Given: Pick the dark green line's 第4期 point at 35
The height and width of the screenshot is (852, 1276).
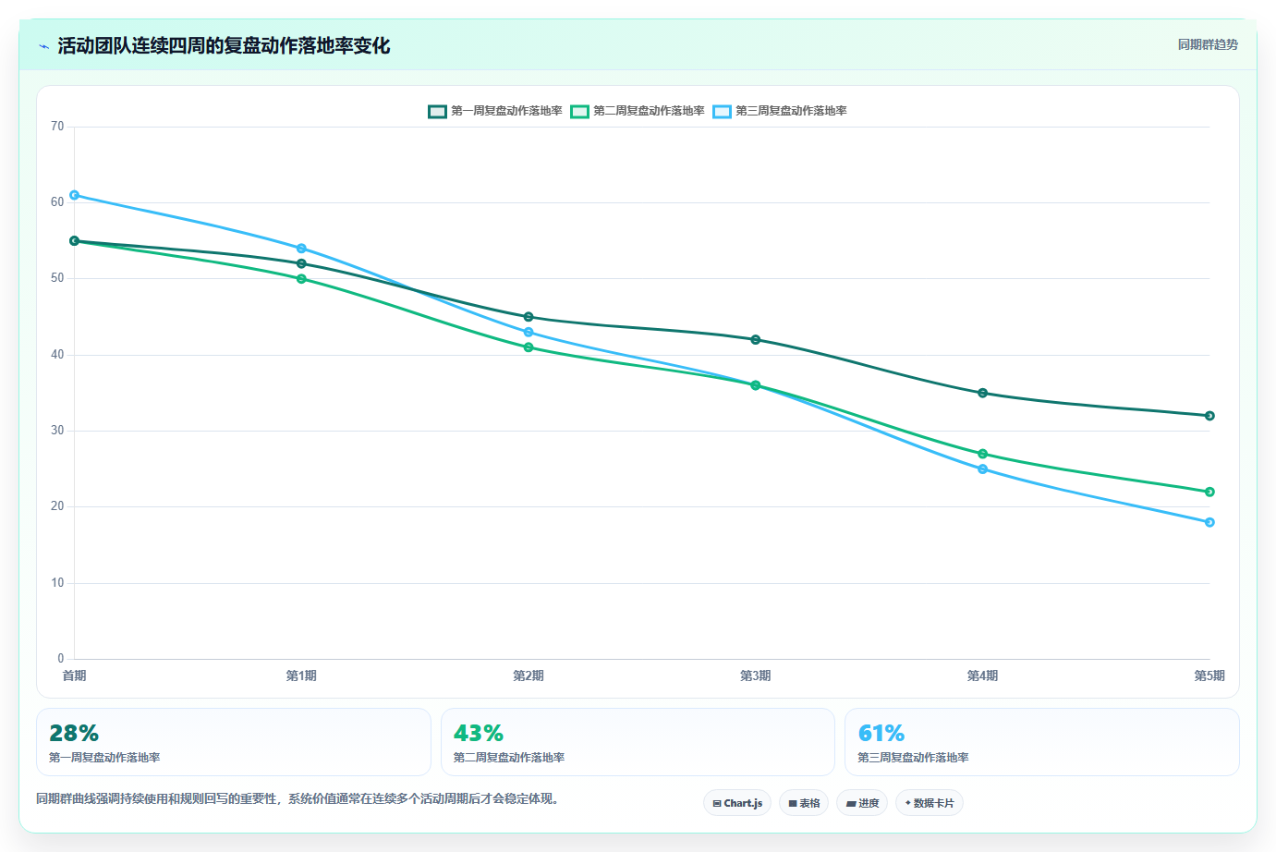Looking at the screenshot, I should click(x=982, y=393).
